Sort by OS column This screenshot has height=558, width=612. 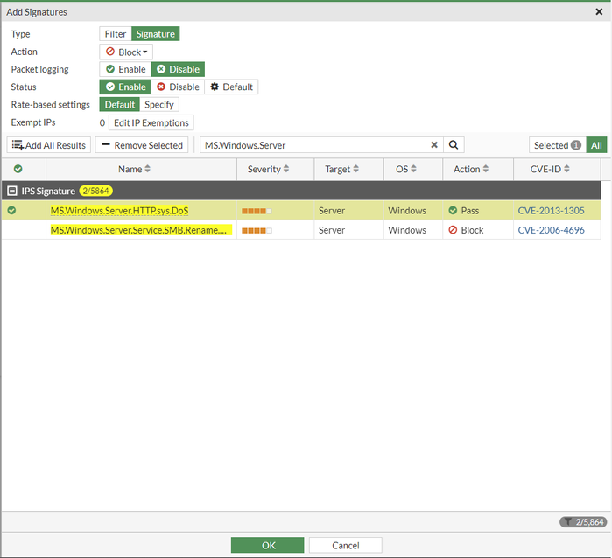(406, 169)
